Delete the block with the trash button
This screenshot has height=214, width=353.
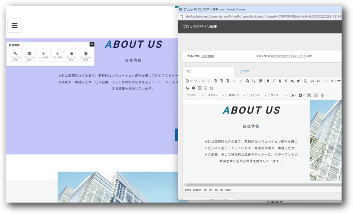pos(72,55)
